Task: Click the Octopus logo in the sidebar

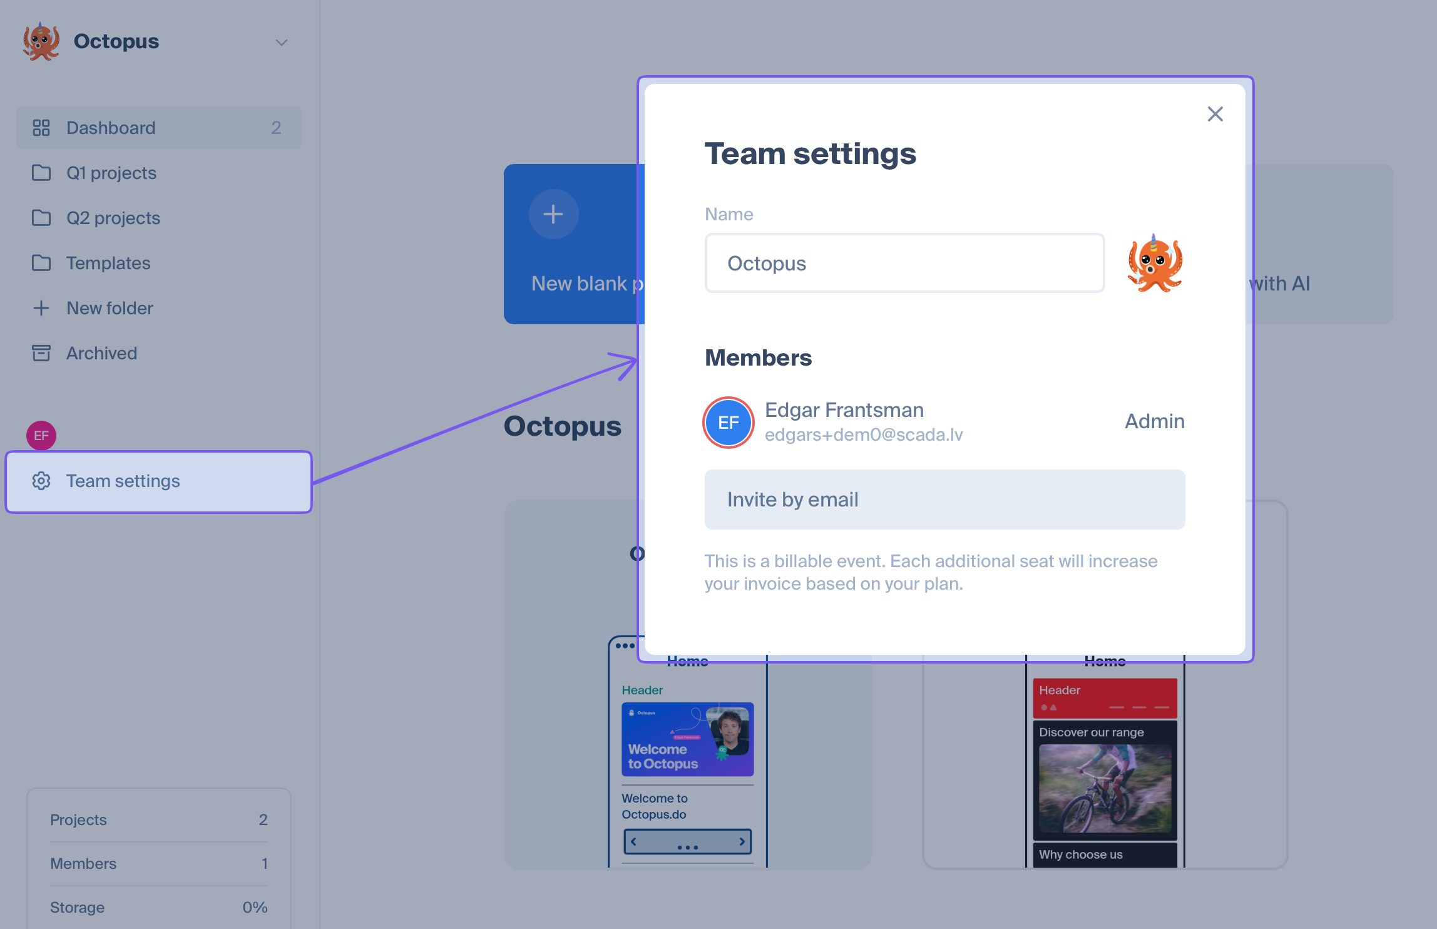Action: point(41,41)
